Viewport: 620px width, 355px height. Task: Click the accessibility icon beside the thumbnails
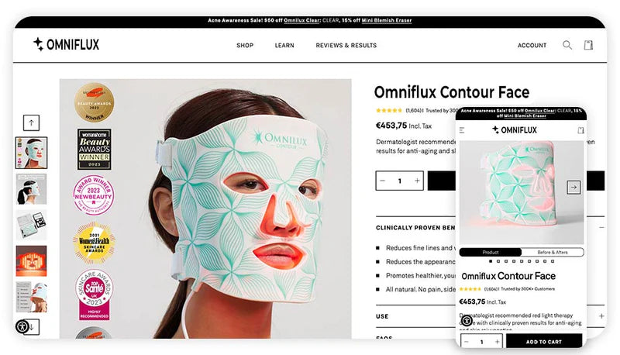click(x=22, y=326)
